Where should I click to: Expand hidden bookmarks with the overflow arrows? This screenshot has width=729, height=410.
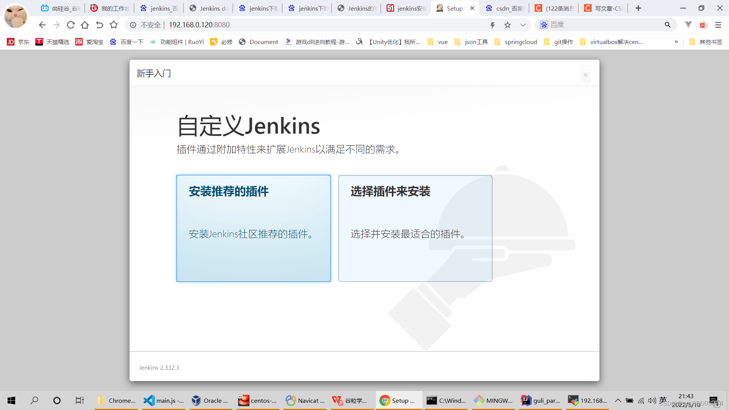click(x=676, y=42)
